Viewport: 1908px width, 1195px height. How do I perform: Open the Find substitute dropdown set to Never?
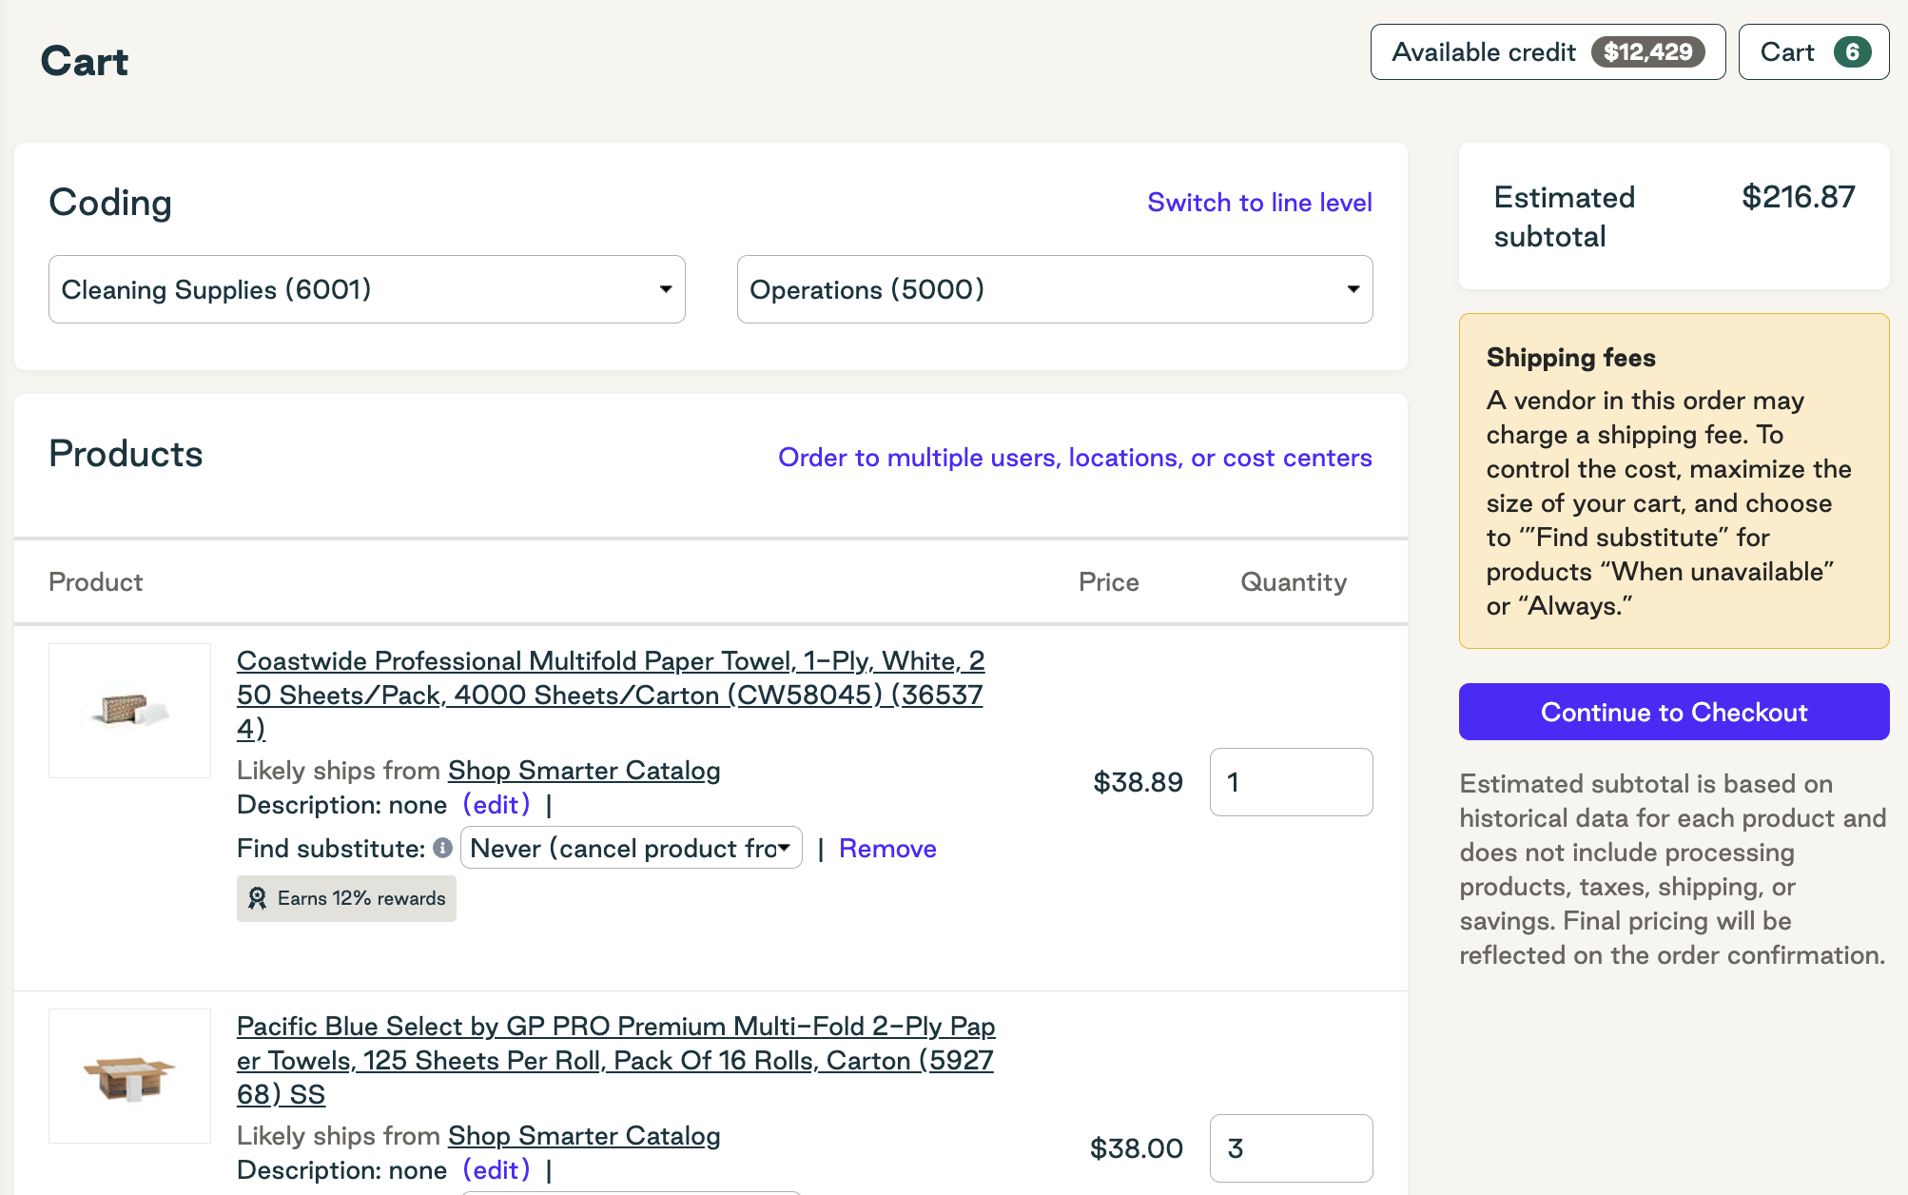point(631,848)
